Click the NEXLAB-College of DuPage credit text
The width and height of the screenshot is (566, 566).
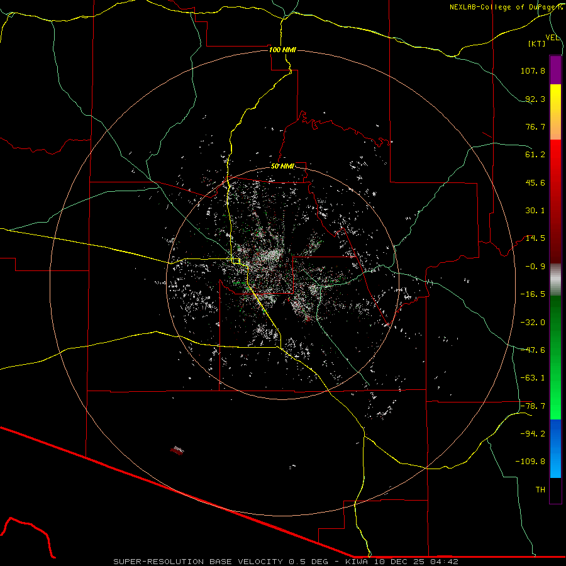click(506, 7)
